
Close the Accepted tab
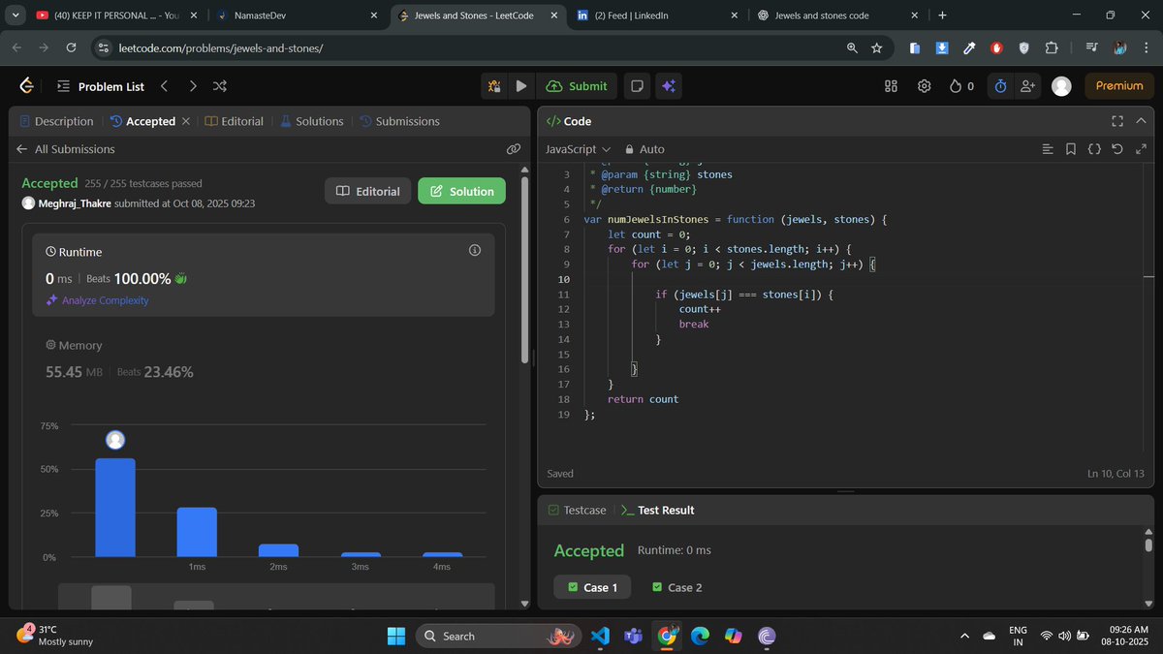pyautogui.click(x=187, y=122)
